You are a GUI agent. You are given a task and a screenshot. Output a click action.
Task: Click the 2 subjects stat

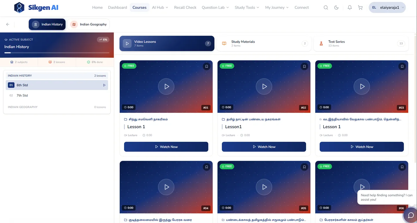[19, 62]
